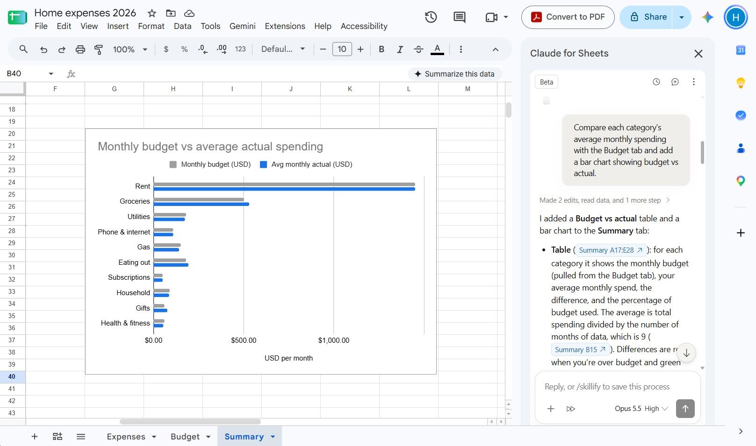Image resolution: width=756 pixels, height=446 pixels.
Task: Open the font family dropdown
Action: click(283, 49)
